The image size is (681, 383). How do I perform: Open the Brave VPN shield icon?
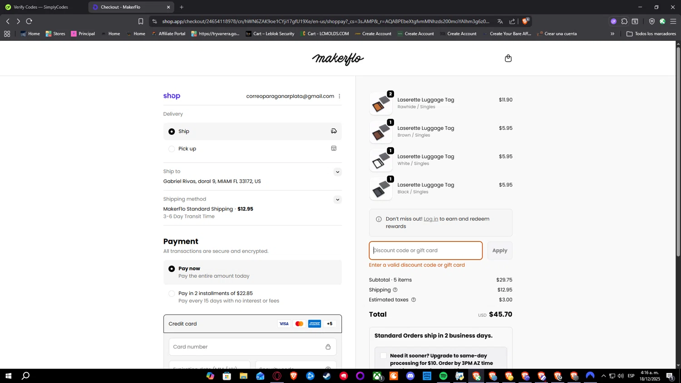(652, 21)
